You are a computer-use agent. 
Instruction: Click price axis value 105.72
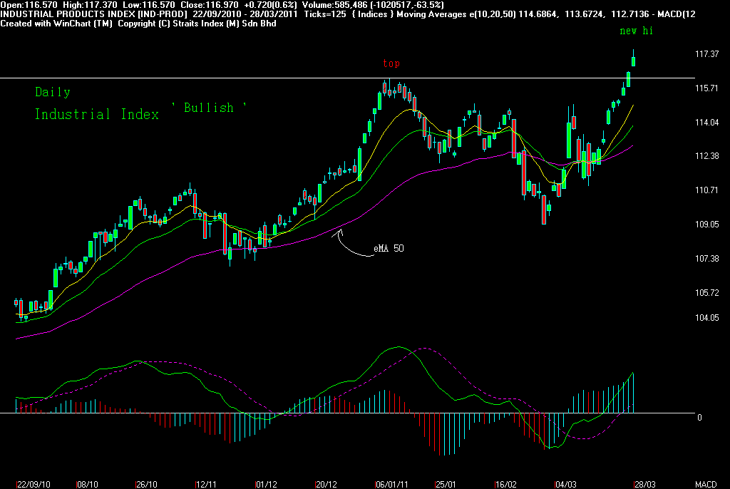pyautogui.click(x=706, y=292)
